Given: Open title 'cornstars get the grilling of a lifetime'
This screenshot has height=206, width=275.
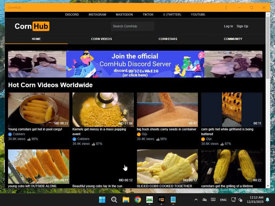Looking at the screenshot, I should click(227, 186).
